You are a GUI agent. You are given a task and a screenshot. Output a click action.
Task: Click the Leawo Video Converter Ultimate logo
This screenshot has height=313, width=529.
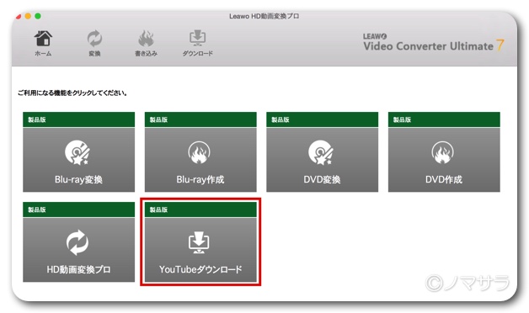434,43
